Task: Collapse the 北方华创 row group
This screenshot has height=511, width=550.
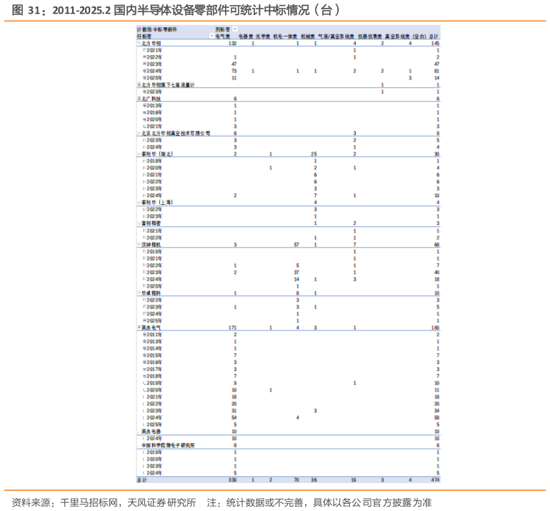Action: tap(139, 44)
